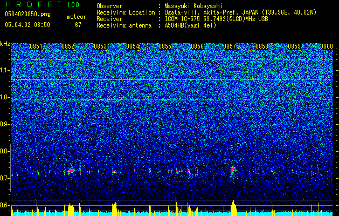Click the 0852 time marker
The width and height of the screenshot is (339, 216).
click(x=68, y=46)
